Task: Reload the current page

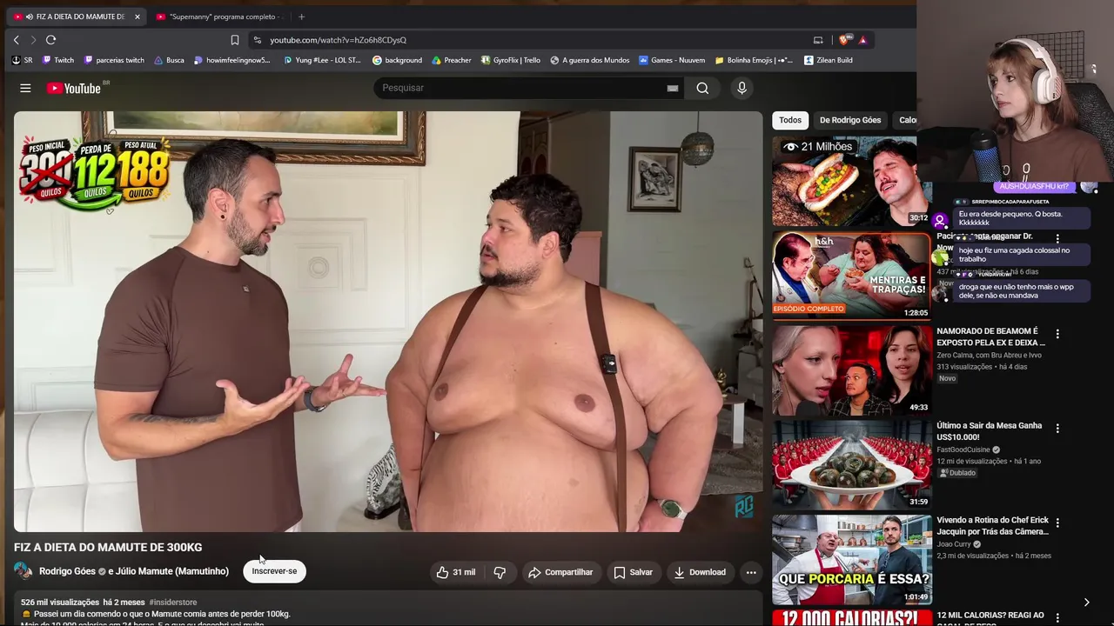Action: 51,40
